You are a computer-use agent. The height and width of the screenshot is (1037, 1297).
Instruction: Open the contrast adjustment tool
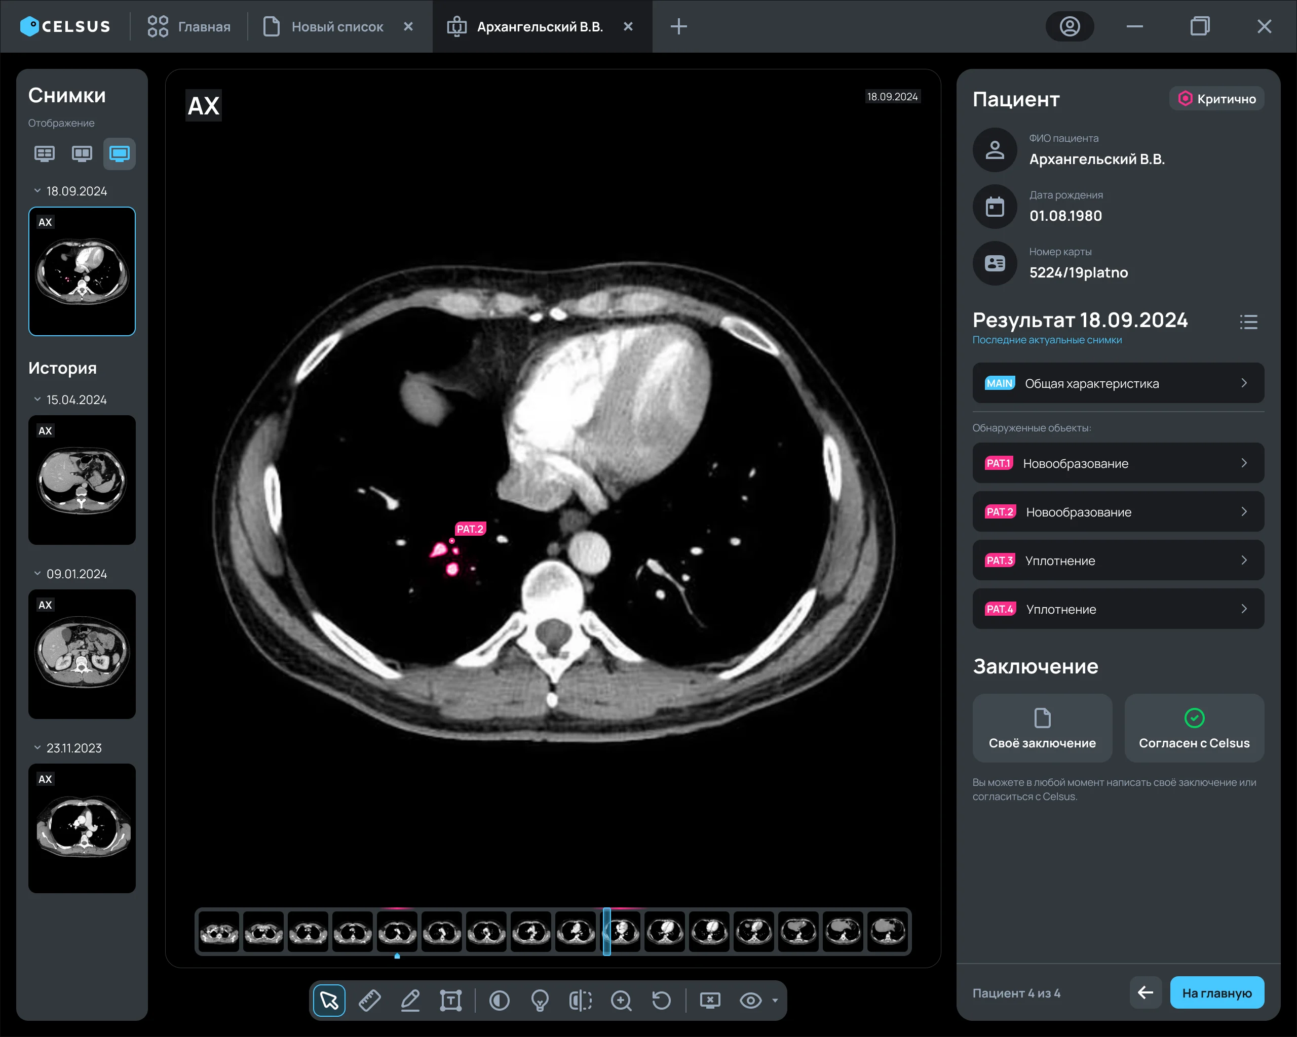point(500,1001)
